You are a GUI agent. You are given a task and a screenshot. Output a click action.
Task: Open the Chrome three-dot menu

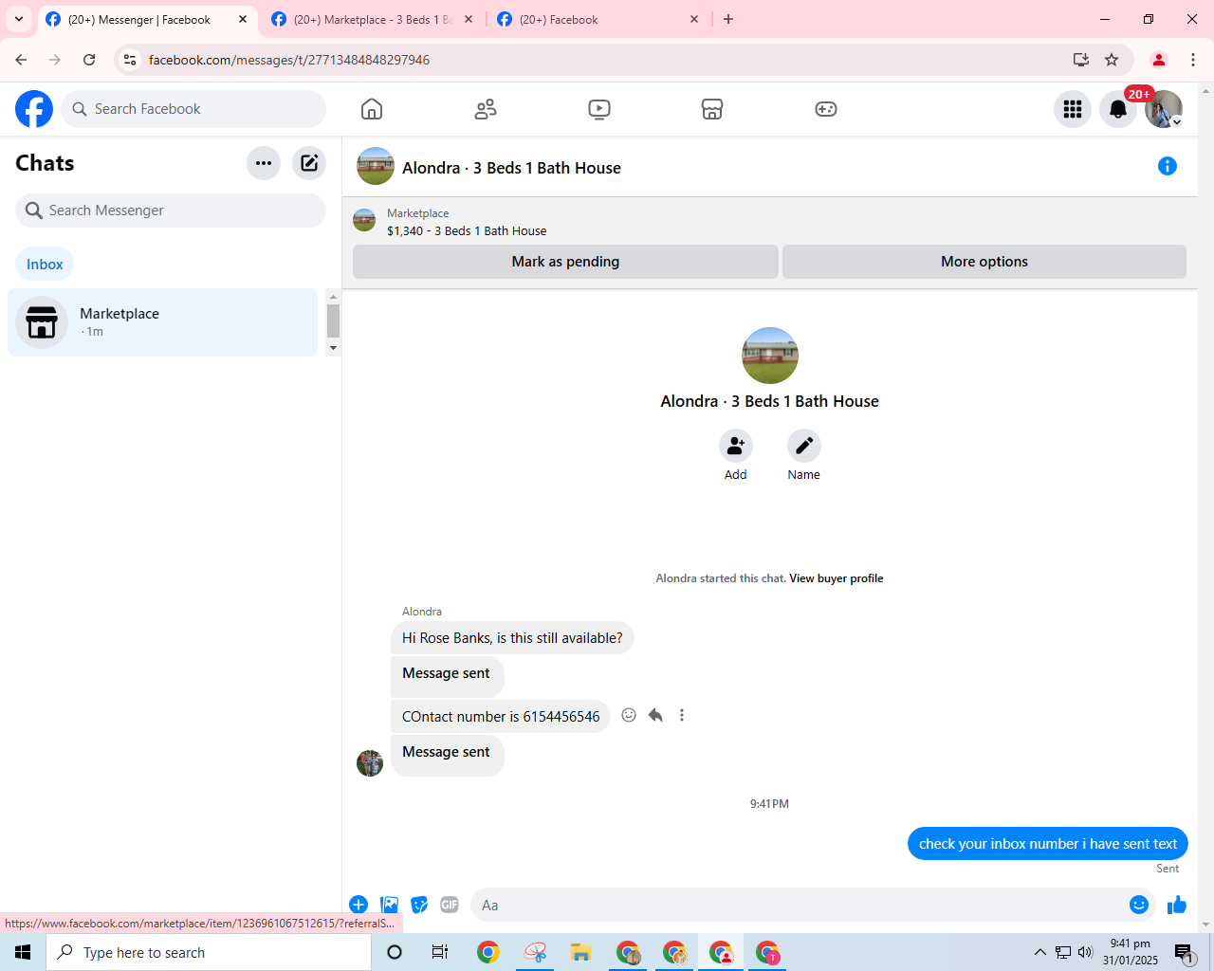click(1193, 60)
